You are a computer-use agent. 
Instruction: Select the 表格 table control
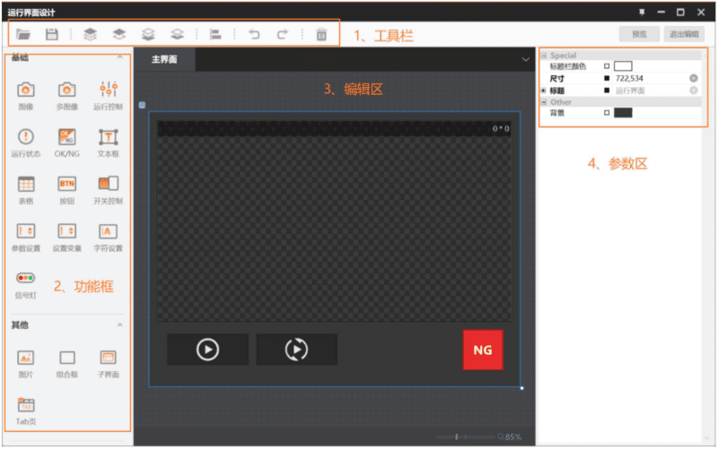26,189
